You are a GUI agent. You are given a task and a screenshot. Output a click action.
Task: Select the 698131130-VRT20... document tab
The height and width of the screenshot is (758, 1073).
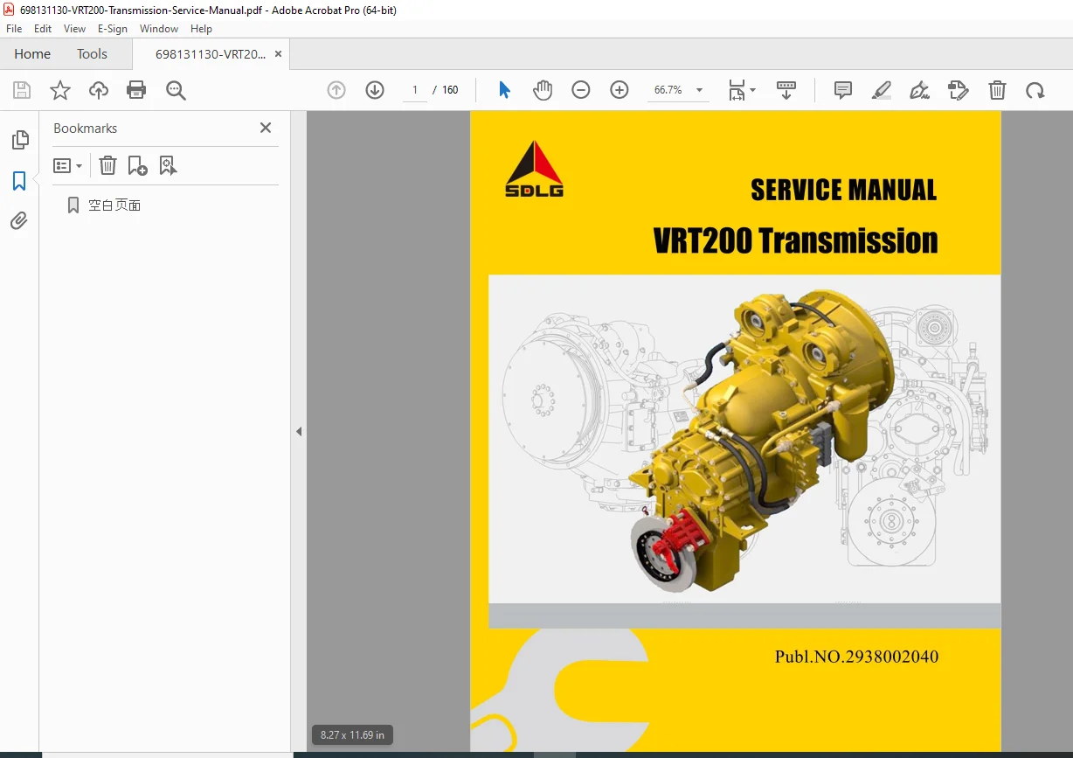(x=211, y=54)
